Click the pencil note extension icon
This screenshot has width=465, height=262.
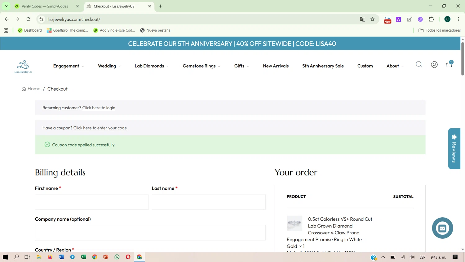click(x=410, y=19)
